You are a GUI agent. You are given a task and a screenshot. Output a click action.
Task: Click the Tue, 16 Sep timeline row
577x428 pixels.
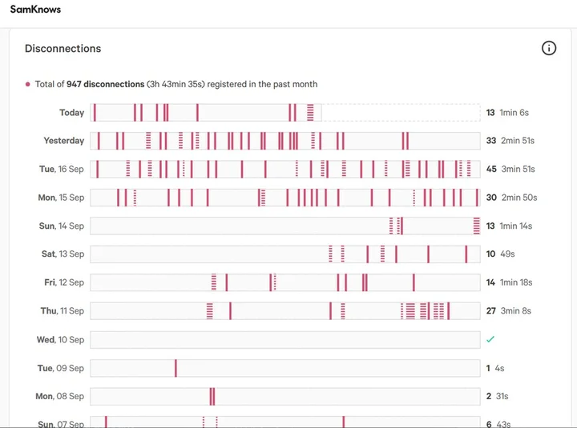(x=284, y=170)
